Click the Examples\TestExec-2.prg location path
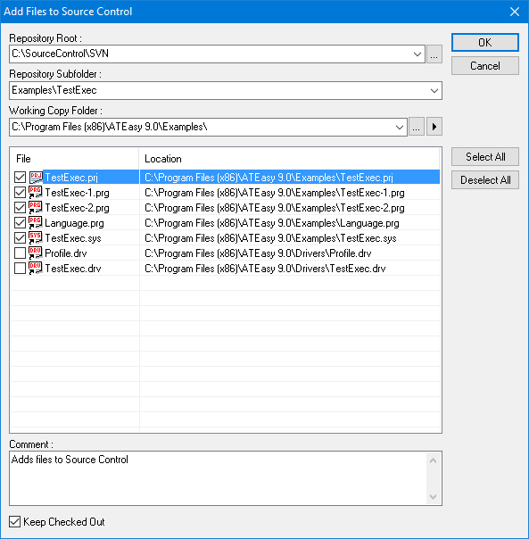 (x=275, y=208)
